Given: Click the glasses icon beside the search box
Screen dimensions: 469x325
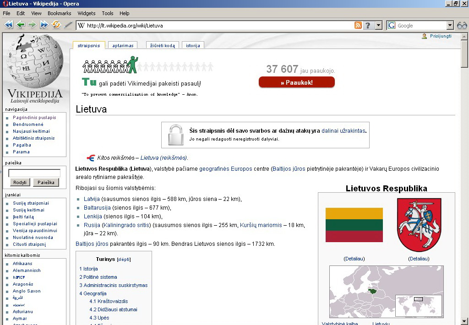Looking at the screenshot, I should pyautogui.click(x=462, y=26).
